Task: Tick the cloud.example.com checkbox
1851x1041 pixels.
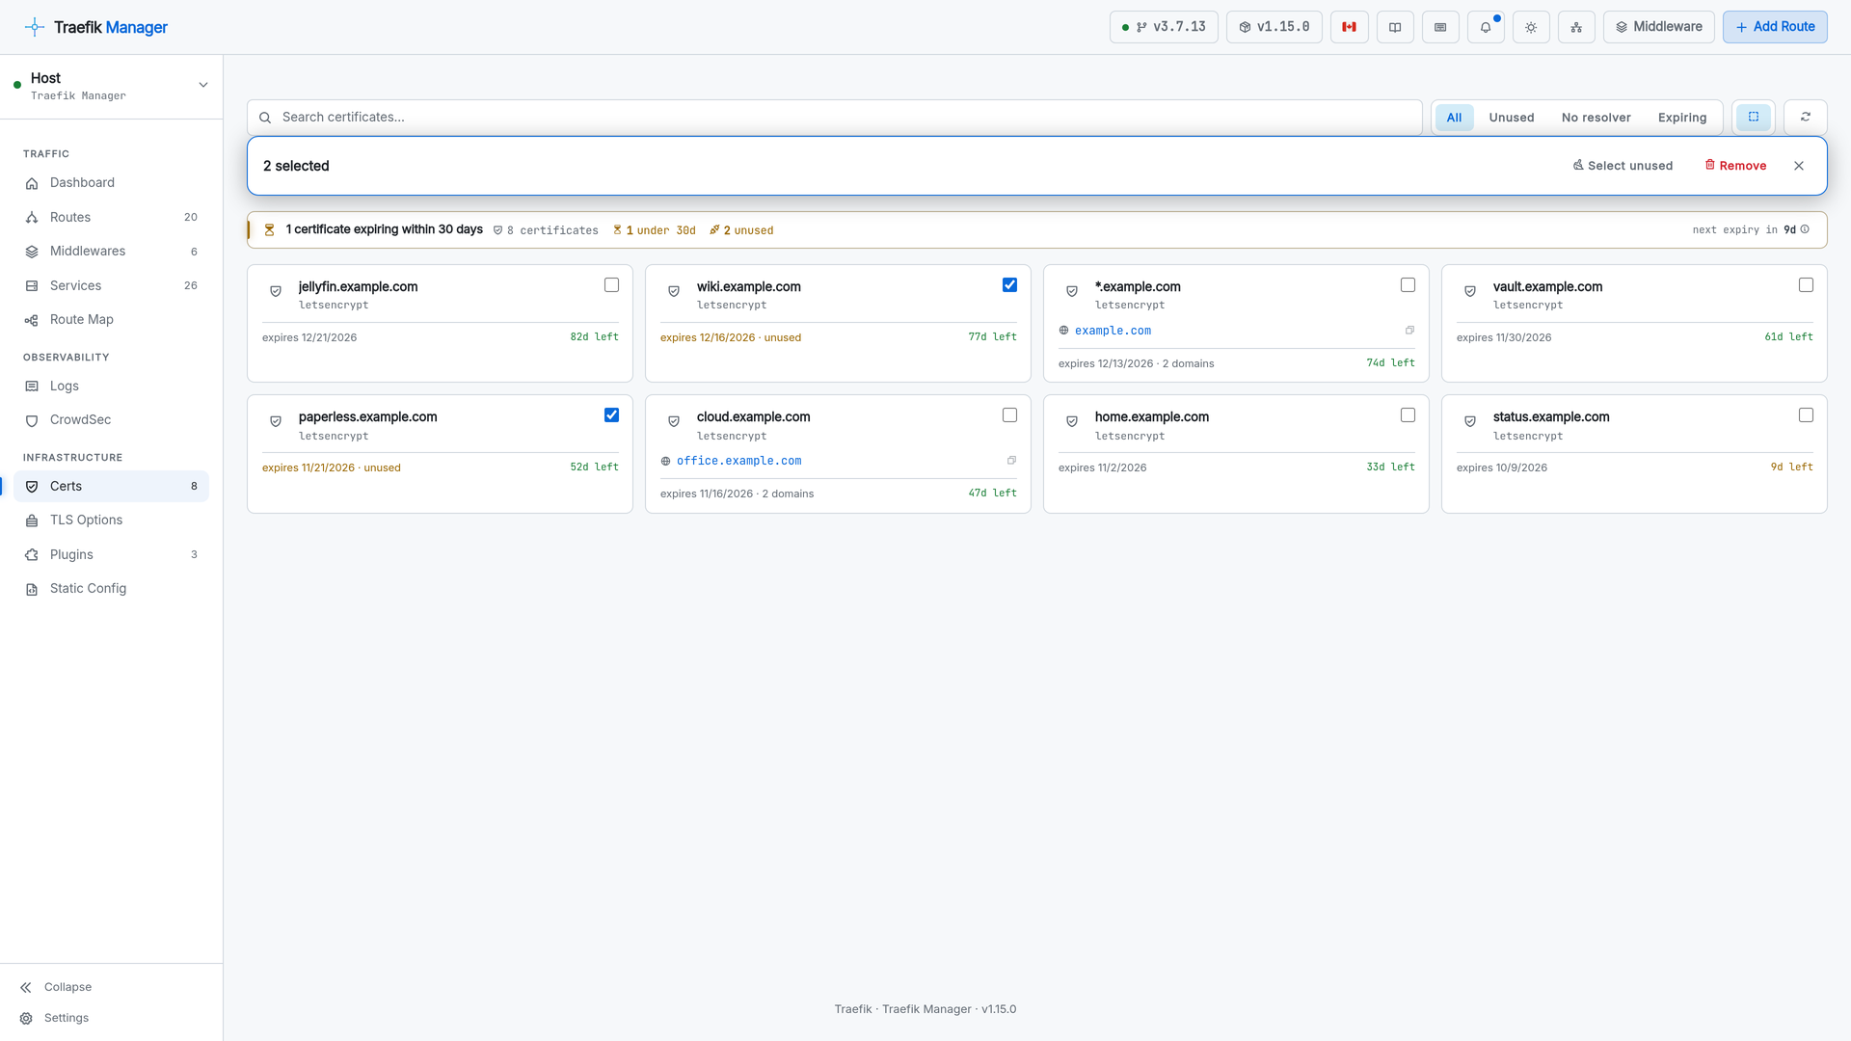Action: pyautogui.click(x=1009, y=415)
